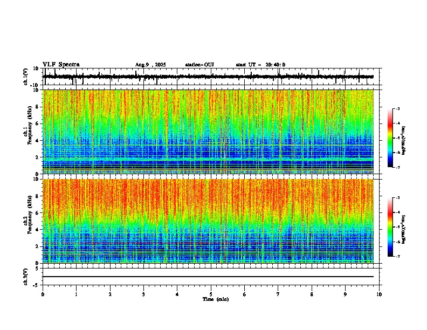Image resolution: width=427 pixels, height=330 pixels.
Task: Click the ch.1 color scale "log(PSD)" units label
Action: coord(404,140)
